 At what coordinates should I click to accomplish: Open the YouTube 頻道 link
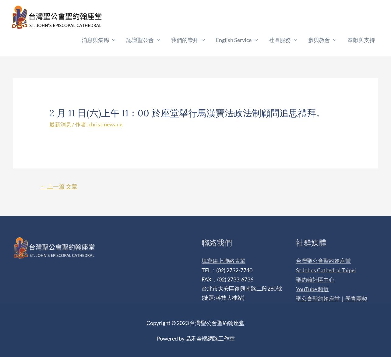point(312,289)
